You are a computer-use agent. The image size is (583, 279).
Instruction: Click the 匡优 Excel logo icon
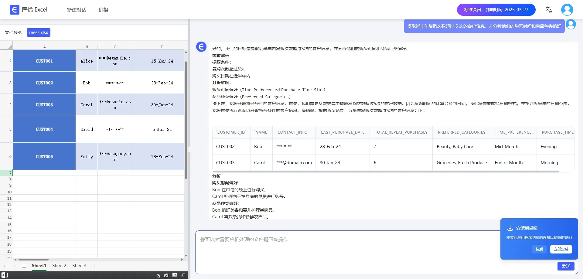pos(14,10)
